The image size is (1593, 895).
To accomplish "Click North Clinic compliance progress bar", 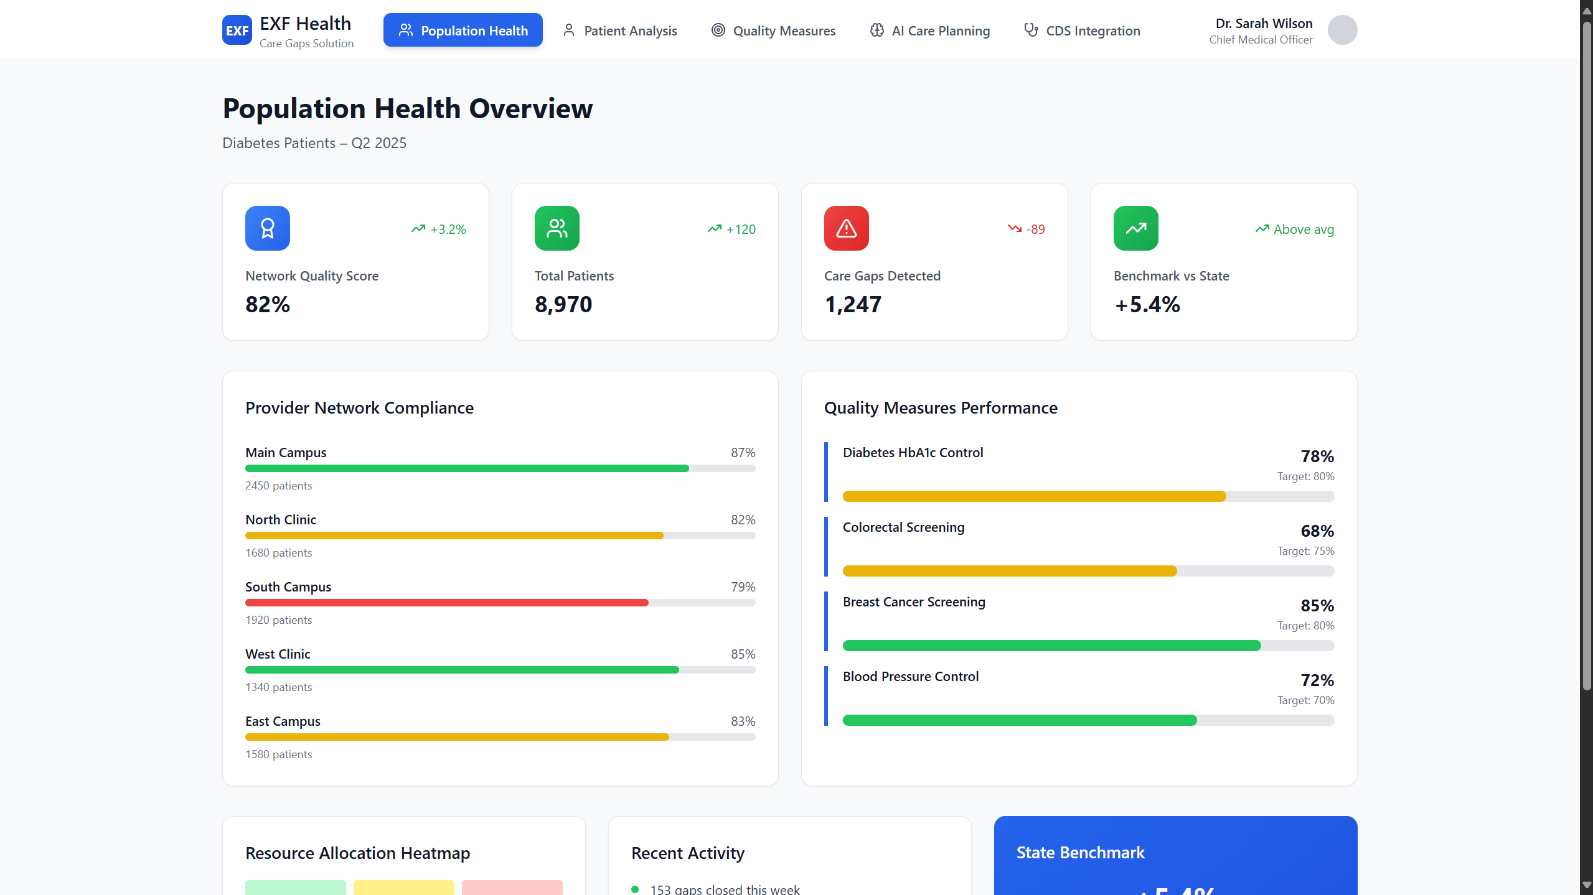I will tap(500, 536).
